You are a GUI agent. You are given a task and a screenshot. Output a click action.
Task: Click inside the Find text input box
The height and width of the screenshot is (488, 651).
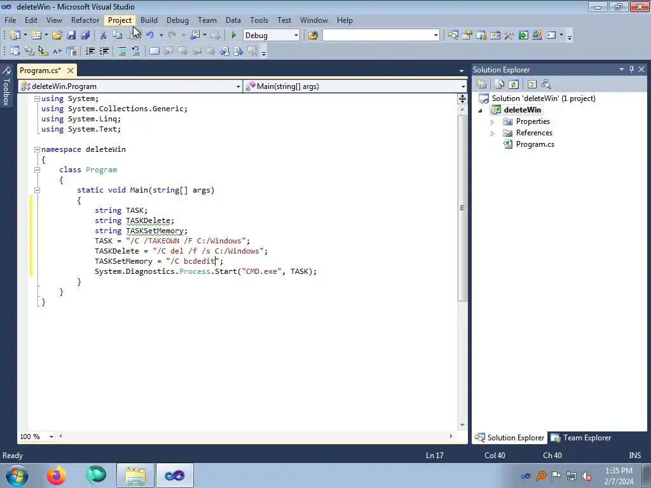[377, 36]
